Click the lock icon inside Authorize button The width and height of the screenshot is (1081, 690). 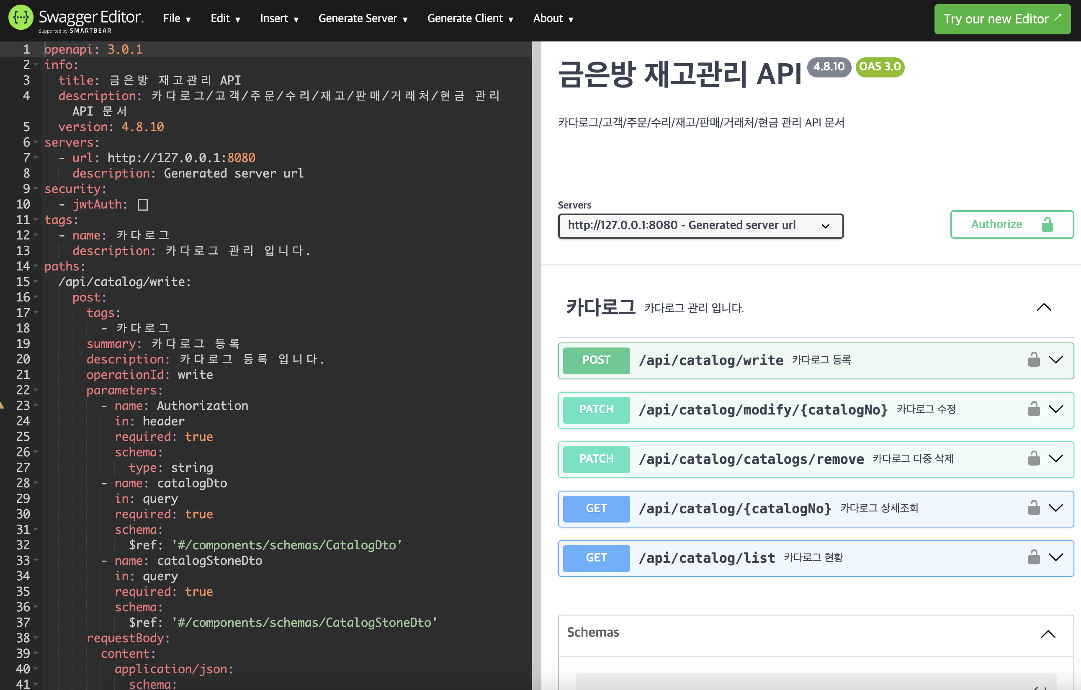[1048, 224]
